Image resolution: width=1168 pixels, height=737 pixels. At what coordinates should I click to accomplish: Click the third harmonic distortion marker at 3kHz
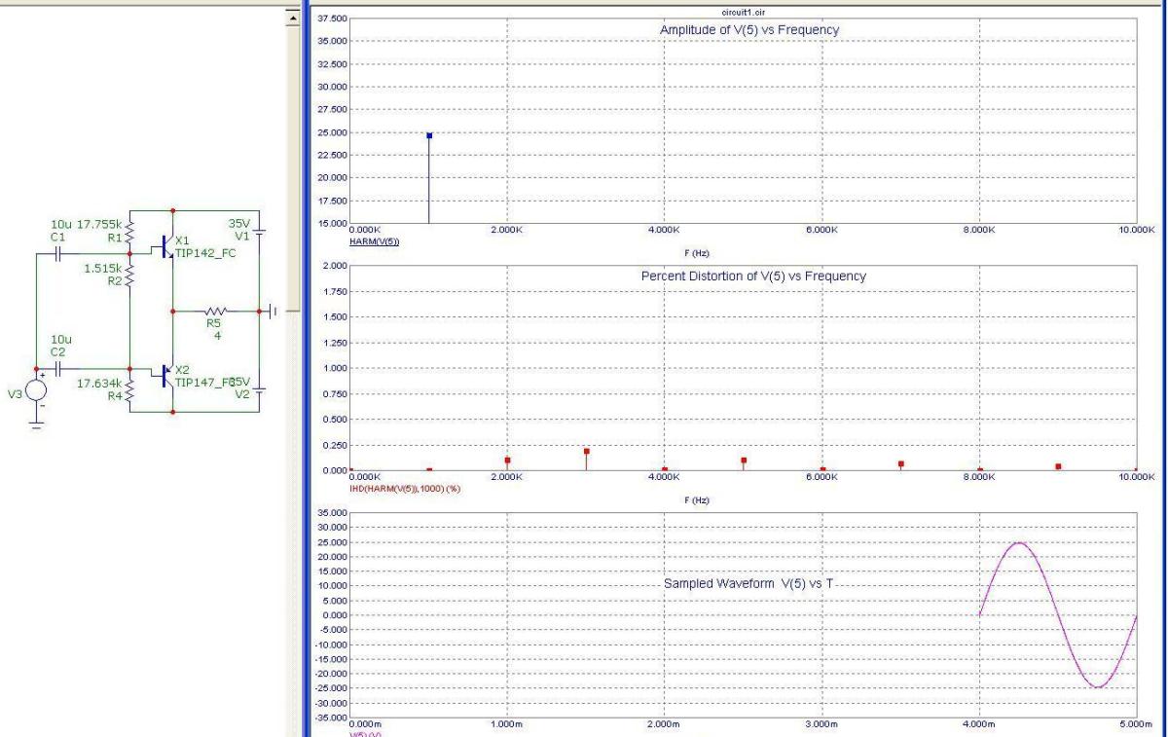pyautogui.click(x=586, y=452)
